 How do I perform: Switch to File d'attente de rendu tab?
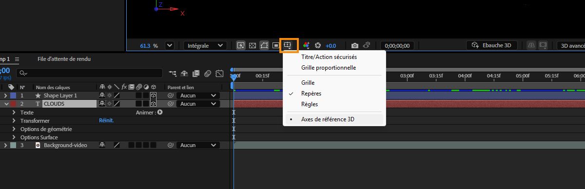tap(64, 59)
